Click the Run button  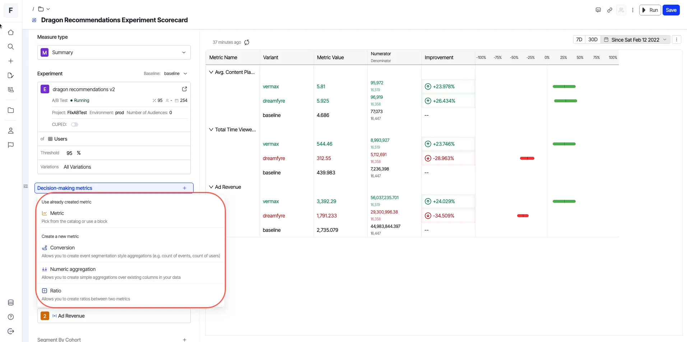tap(650, 10)
